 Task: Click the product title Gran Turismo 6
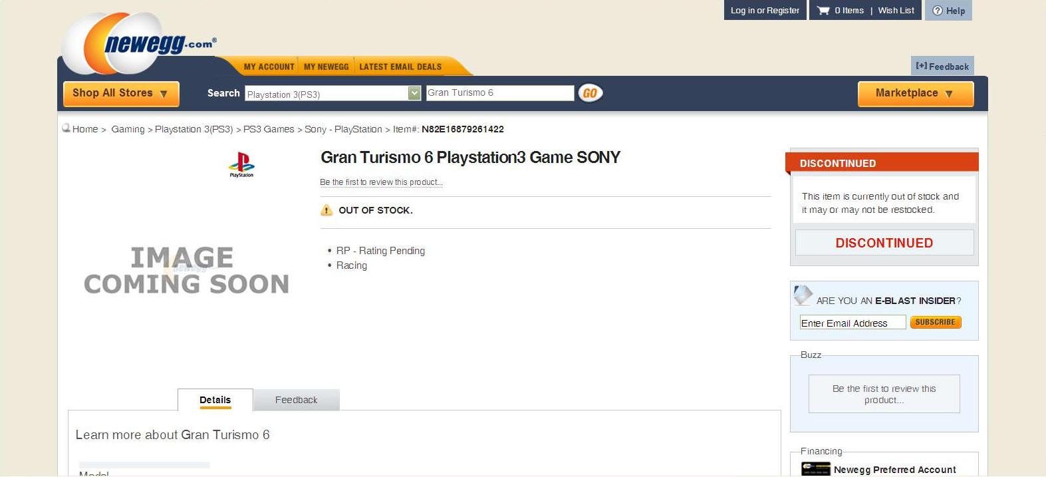[470, 158]
